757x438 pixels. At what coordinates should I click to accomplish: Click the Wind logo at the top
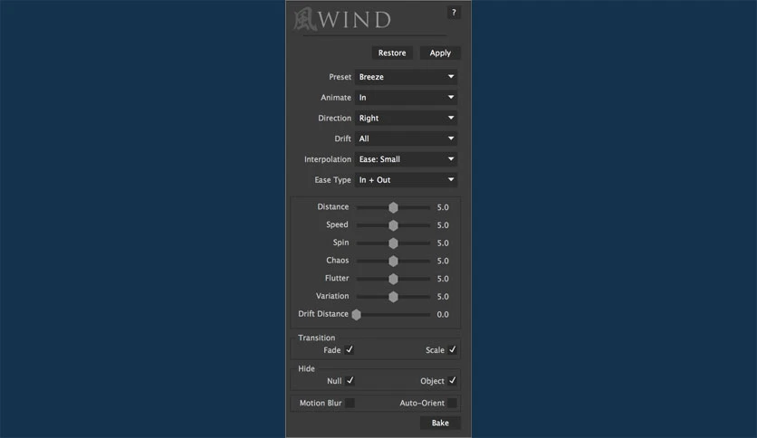pos(343,20)
